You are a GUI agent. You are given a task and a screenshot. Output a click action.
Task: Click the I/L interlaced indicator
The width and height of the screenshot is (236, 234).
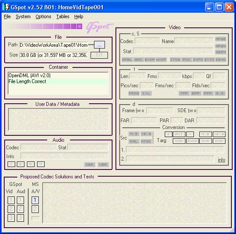(146, 93)
